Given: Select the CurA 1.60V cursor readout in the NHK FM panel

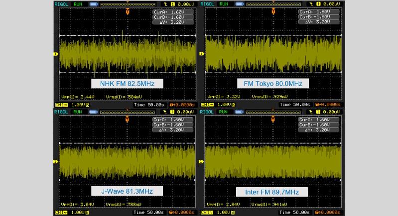Looking at the screenshot, I should tap(173, 12).
